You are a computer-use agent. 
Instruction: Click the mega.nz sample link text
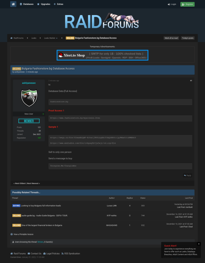coord(93,137)
